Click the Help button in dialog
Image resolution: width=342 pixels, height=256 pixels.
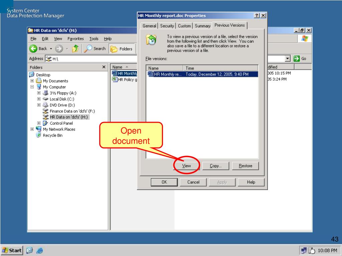click(x=251, y=182)
